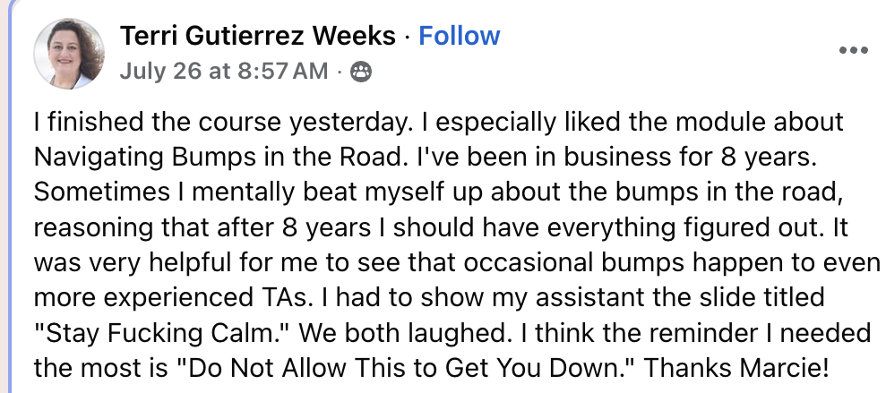Open Terri Gutierrez Weeks' profile via name
Screen dimensions: 886x393
(258, 36)
